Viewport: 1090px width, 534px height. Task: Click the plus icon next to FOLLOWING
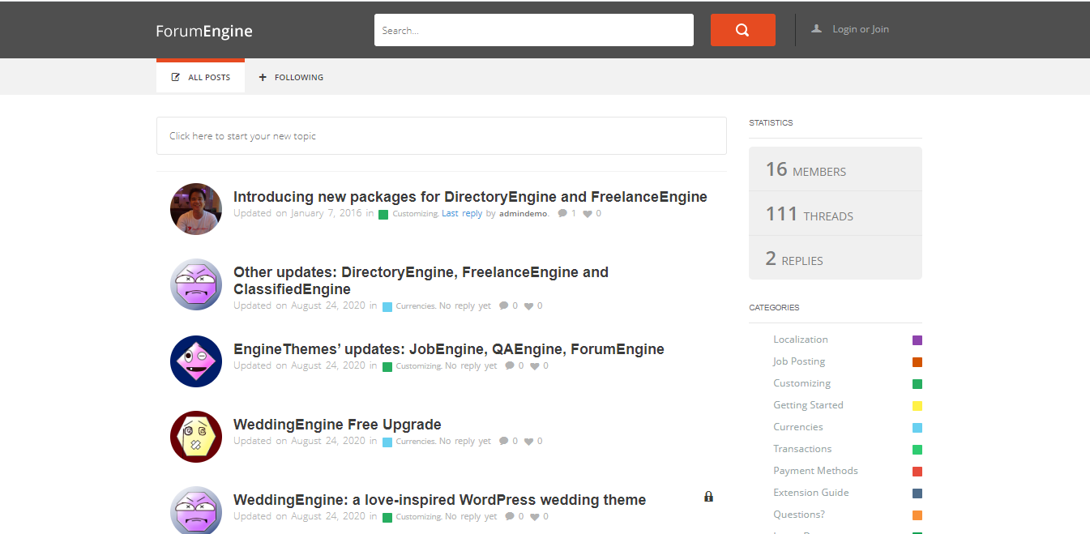(262, 76)
